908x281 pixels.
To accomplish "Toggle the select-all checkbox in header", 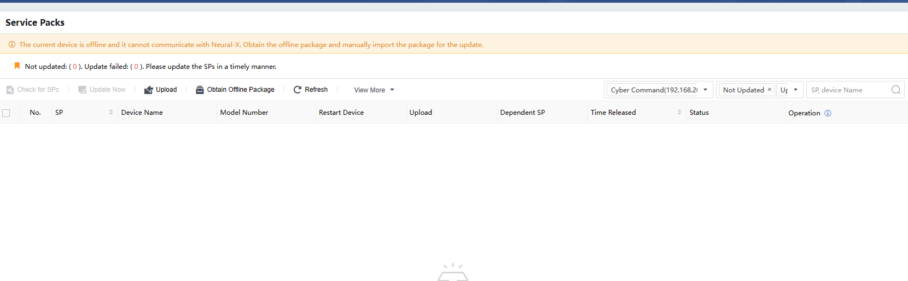I will click(7, 113).
